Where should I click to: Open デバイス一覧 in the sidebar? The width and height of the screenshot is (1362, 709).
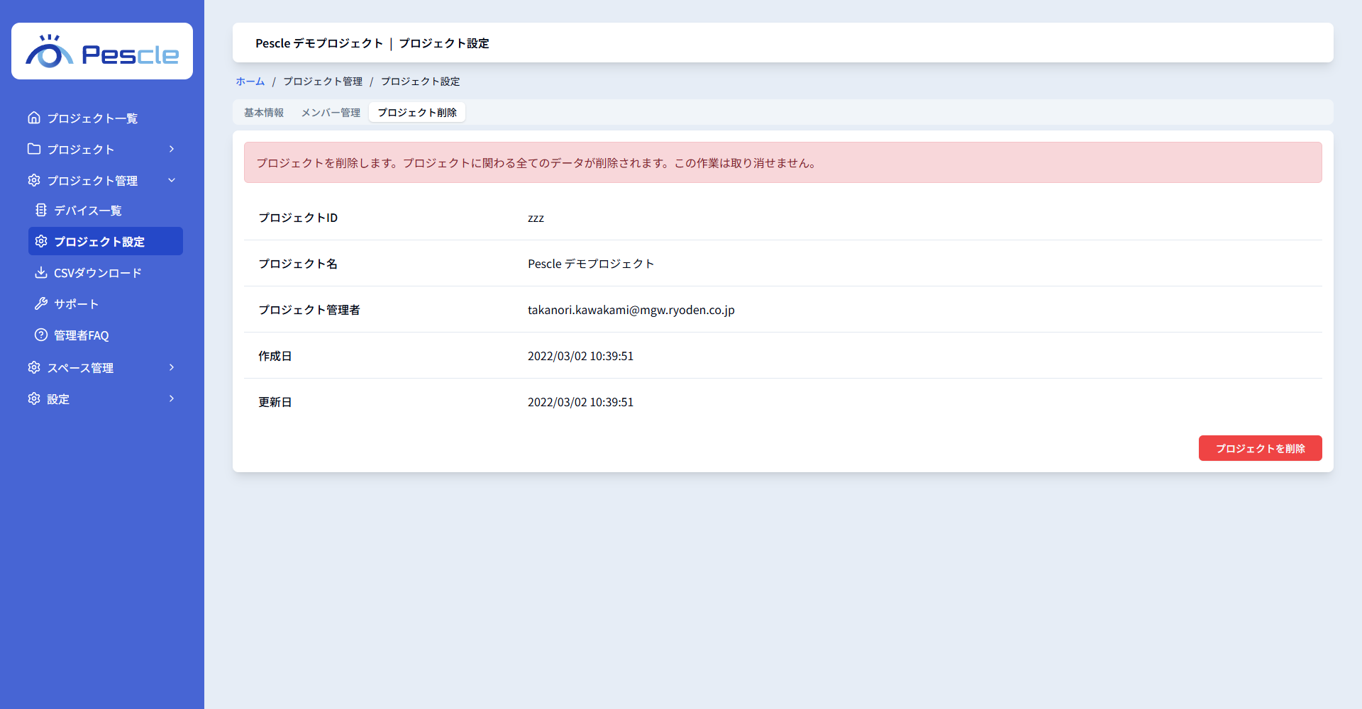(x=105, y=210)
